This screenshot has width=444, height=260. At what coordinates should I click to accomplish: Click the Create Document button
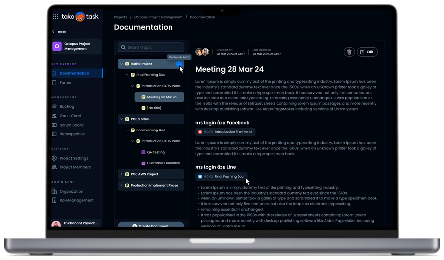point(151,225)
